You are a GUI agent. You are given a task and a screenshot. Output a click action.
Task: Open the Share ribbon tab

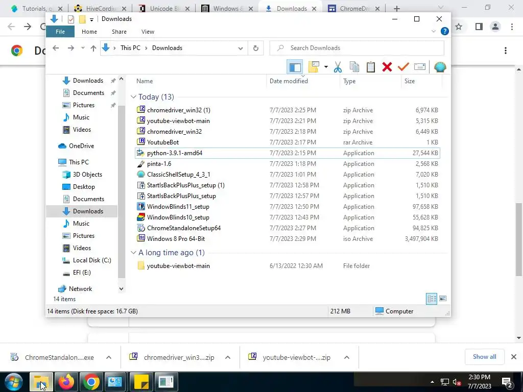(x=119, y=32)
